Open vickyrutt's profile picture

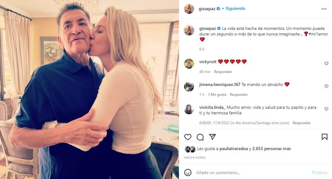189,63
